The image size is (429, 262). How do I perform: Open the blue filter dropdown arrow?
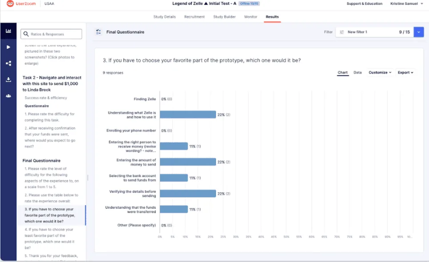tap(419, 32)
